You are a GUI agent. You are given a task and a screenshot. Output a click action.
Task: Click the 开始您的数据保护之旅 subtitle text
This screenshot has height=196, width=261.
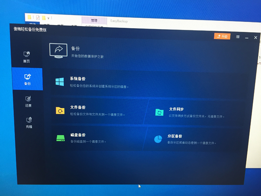(x=87, y=56)
